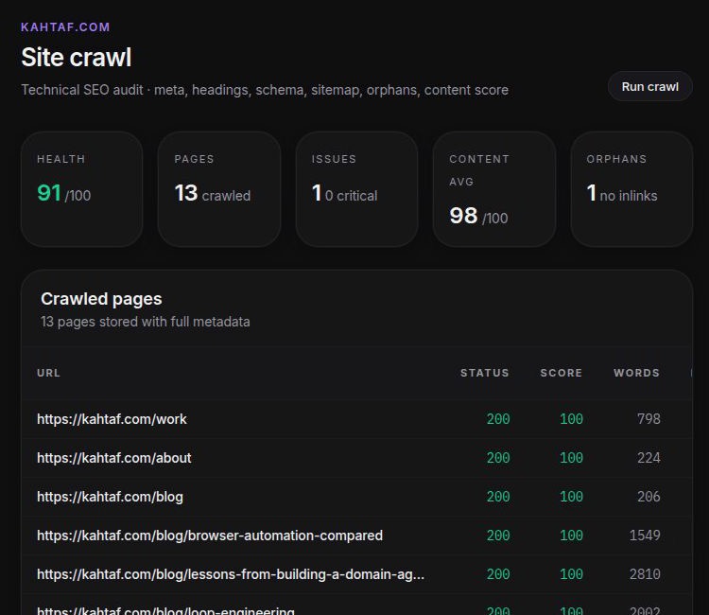Open https://kahtaf.com/work row URL
Screen dimensions: 709x615
(x=112, y=419)
